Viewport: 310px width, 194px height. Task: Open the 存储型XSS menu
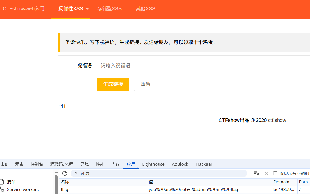click(x=109, y=9)
